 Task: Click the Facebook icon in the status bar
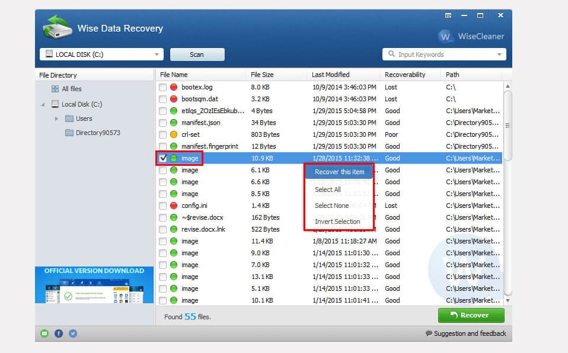(x=59, y=333)
